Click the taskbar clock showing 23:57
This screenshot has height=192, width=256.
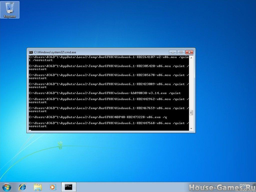pyautogui.click(x=243, y=185)
